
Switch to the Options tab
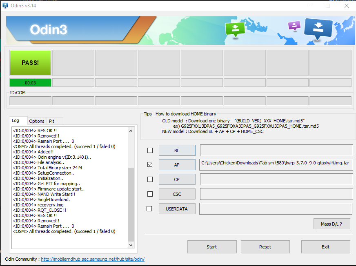(37, 121)
